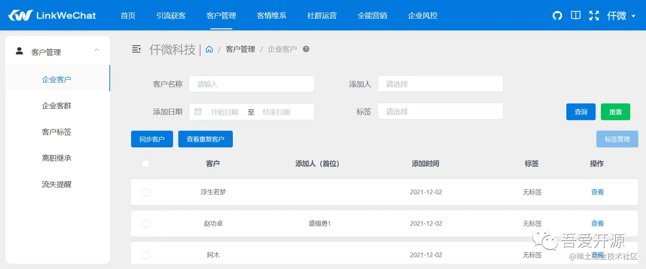The height and width of the screenshot is (269, 646).
Task: Click the customer management person icon
Action: (19, 50)
